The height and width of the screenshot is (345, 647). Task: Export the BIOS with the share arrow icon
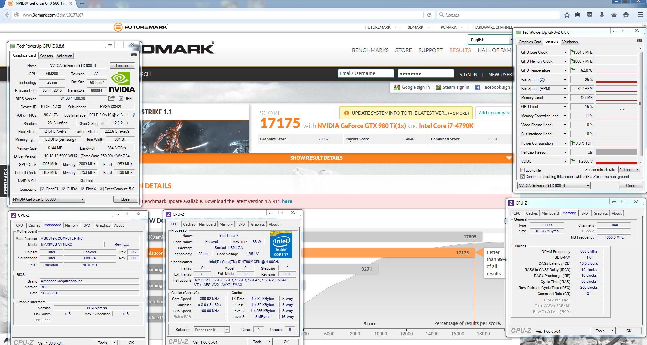[x=111, y=98]
